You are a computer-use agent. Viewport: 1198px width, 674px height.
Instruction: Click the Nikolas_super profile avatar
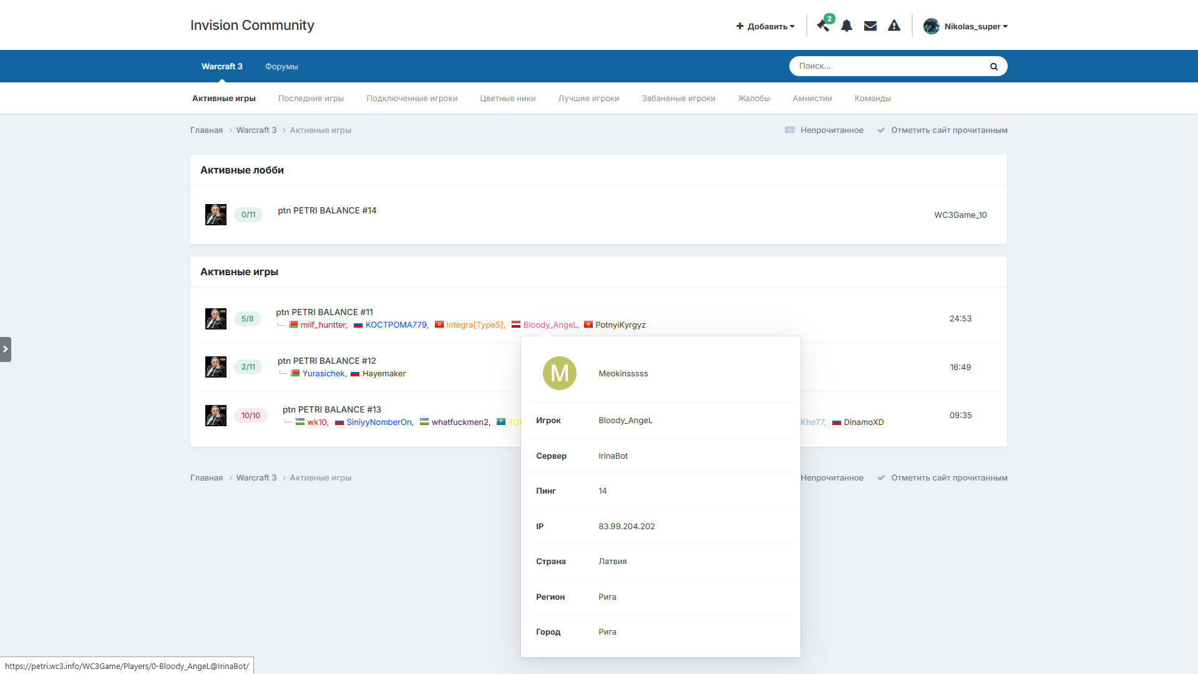point(932,26)
